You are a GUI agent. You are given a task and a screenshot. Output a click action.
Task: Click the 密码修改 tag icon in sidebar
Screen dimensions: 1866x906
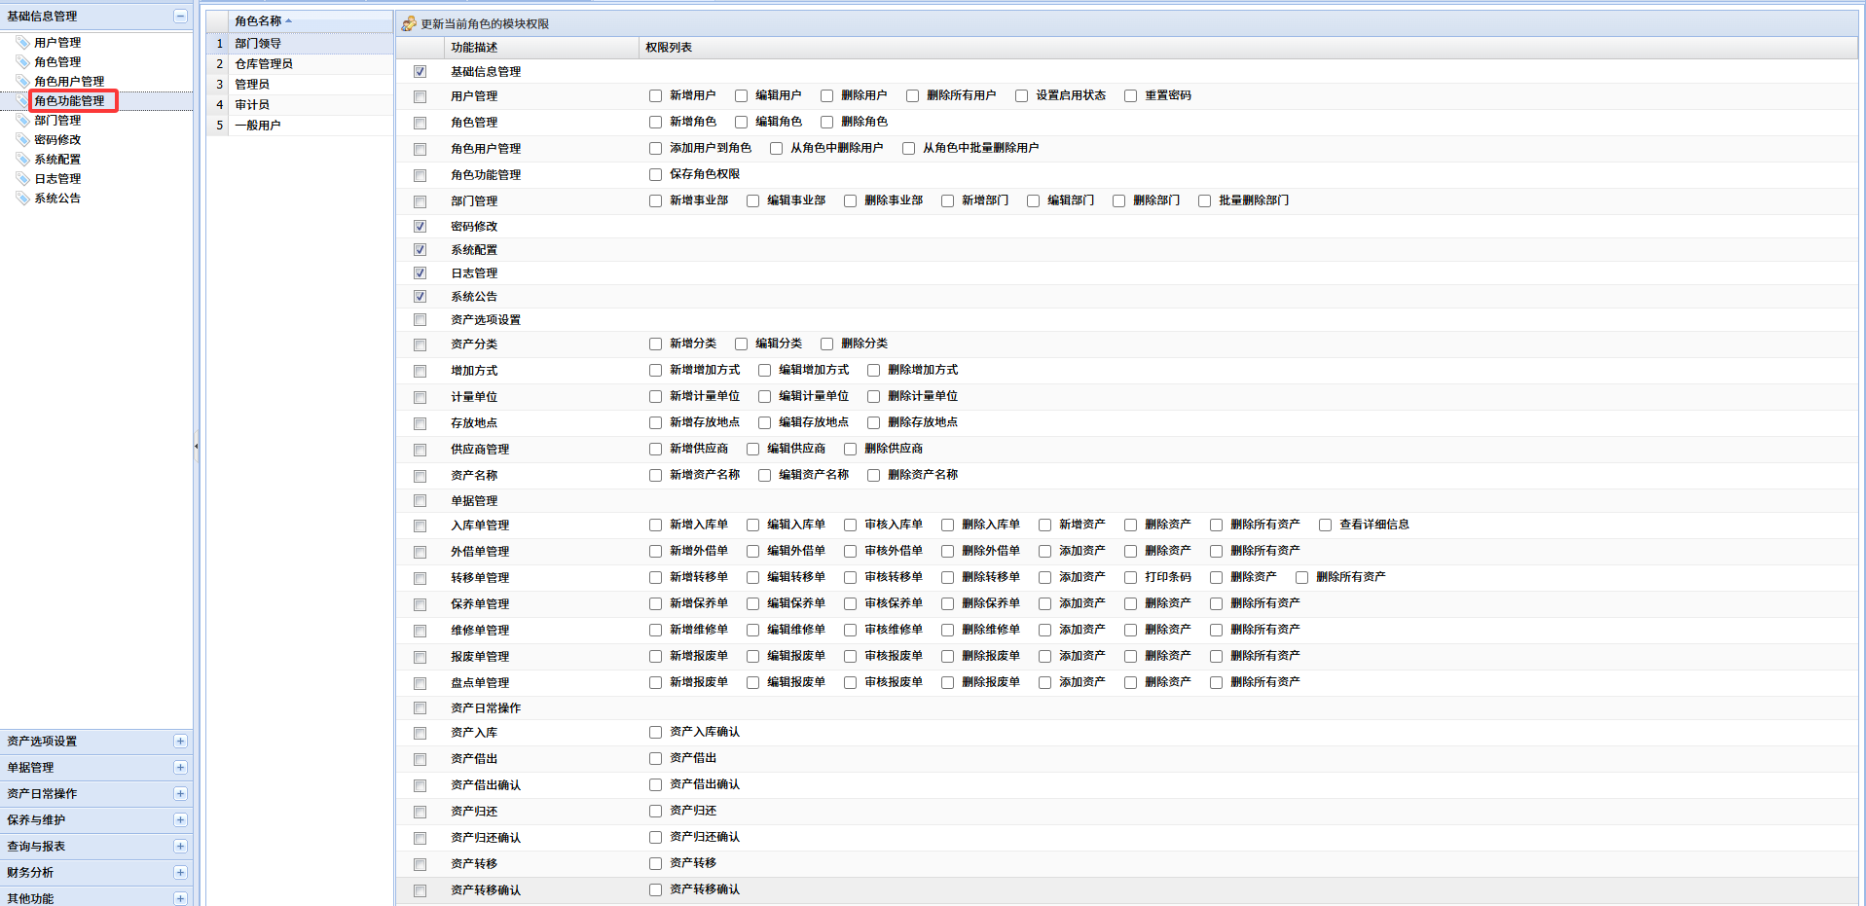click(x=23, y=140)
